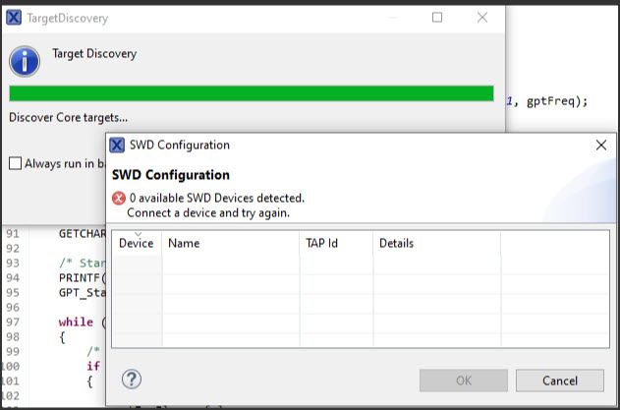Click the while statement on line 97

[x=76, y=322]
